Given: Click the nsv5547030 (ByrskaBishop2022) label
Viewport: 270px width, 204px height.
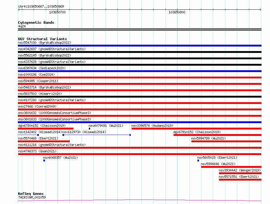Looking at the screenshot, I should (x=45, y=43).
